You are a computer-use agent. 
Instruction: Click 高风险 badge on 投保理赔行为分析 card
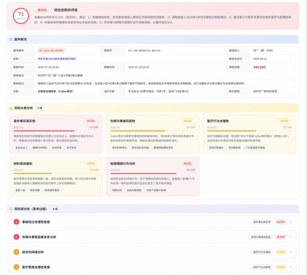[x=187, y=164]
